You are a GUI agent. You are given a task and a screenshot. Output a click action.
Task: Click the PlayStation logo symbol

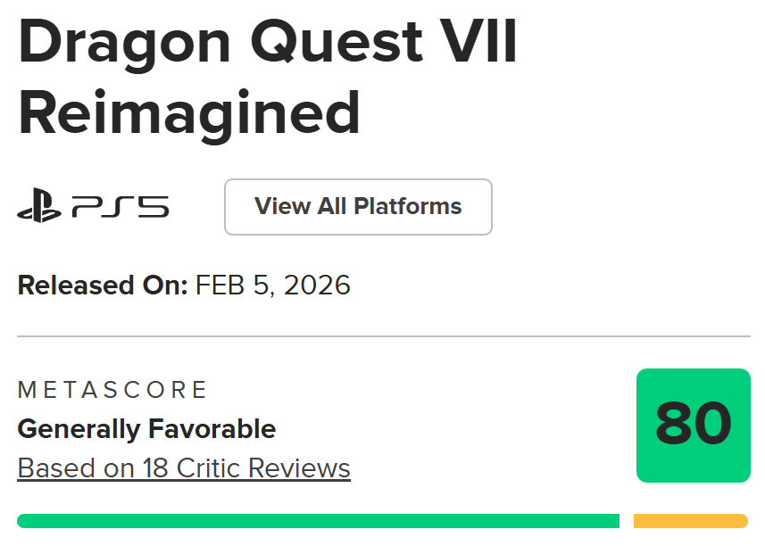click(39, 208)
